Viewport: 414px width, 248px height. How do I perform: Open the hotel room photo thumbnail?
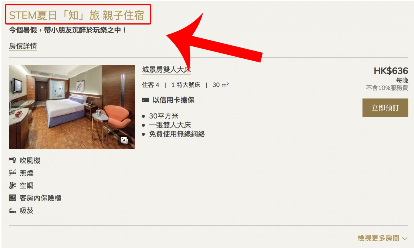[72, 107]
